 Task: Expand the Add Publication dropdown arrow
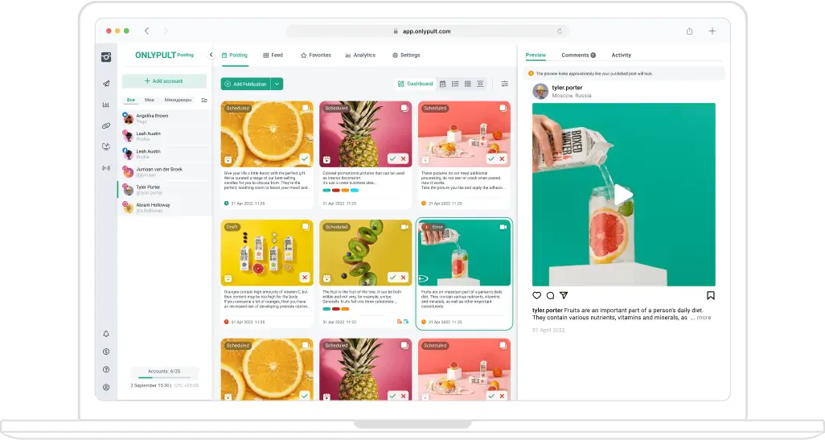click(277, 84)
